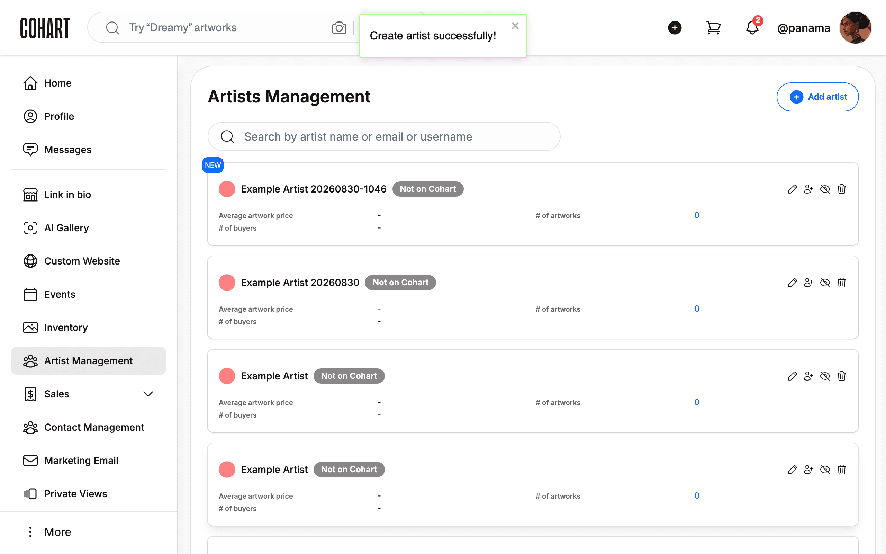Delete third-card Example Artist with trash icon
886x554 pixels.
[841, 376]
